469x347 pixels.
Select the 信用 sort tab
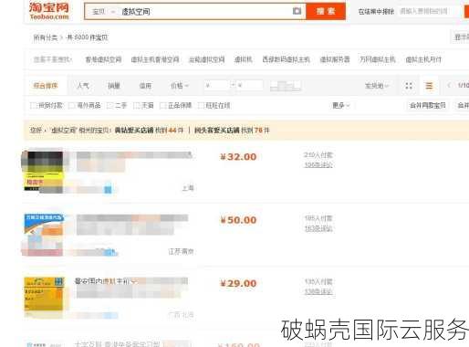145,86
